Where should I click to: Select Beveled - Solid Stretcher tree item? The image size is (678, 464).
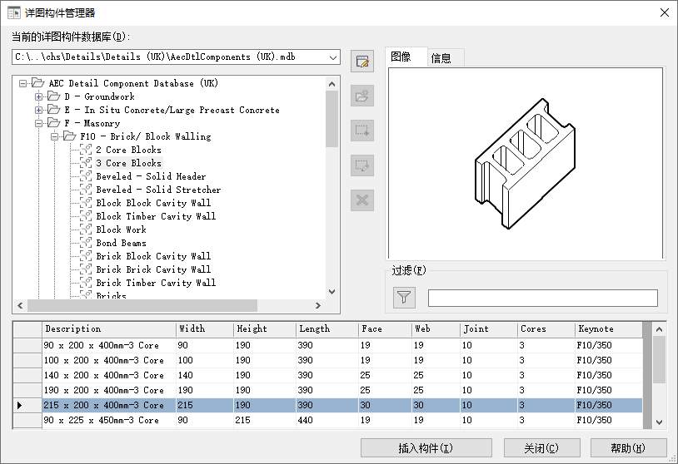[158, 190]
